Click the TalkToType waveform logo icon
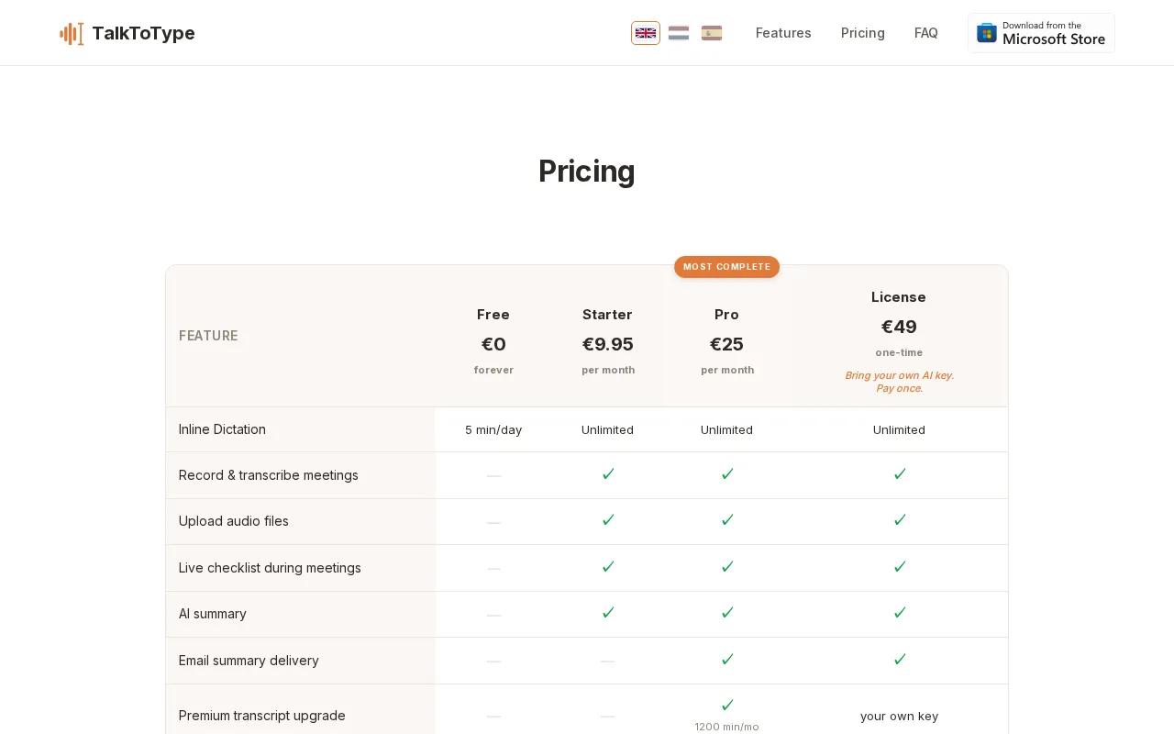Viewport: 1174px width, 734px height. tap(72, 34)
